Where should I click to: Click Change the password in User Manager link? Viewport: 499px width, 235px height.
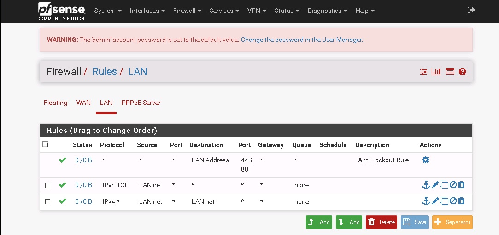pyautogui.click(x=302, y=40)
